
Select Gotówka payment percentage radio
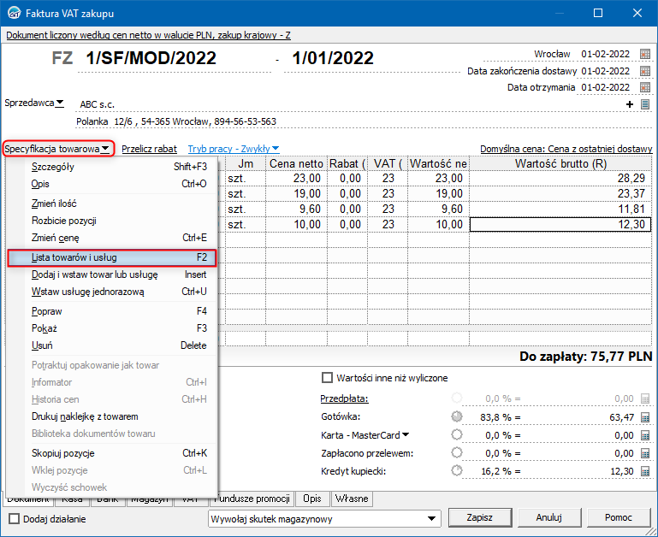[x=457, y=416]
